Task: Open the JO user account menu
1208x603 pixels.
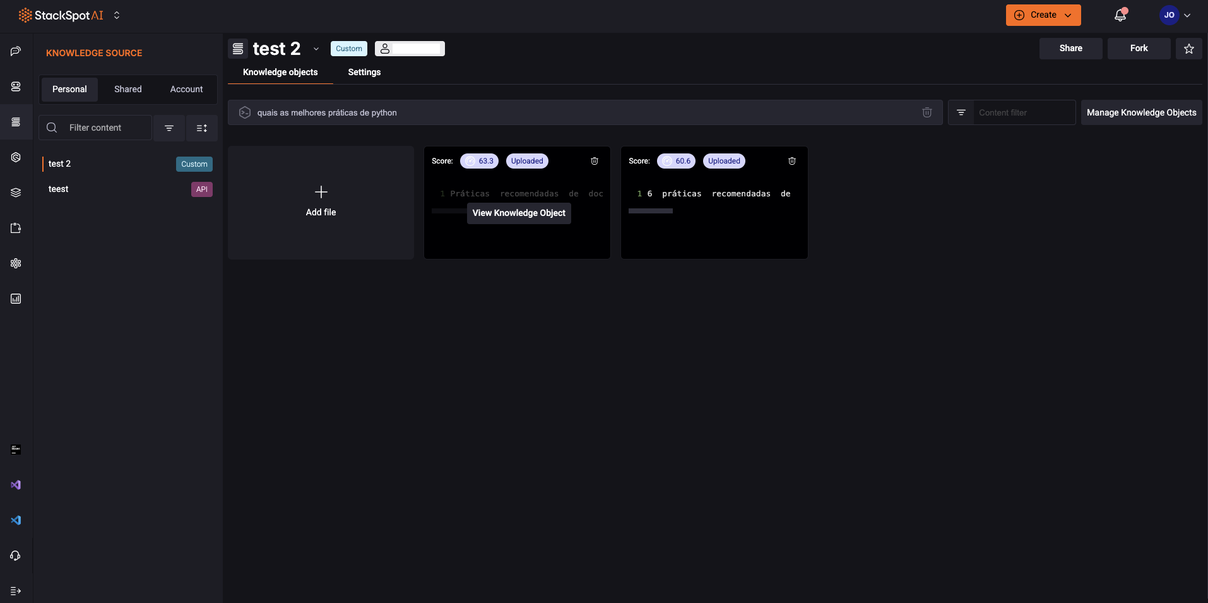Action: (x=1175, y=15)
